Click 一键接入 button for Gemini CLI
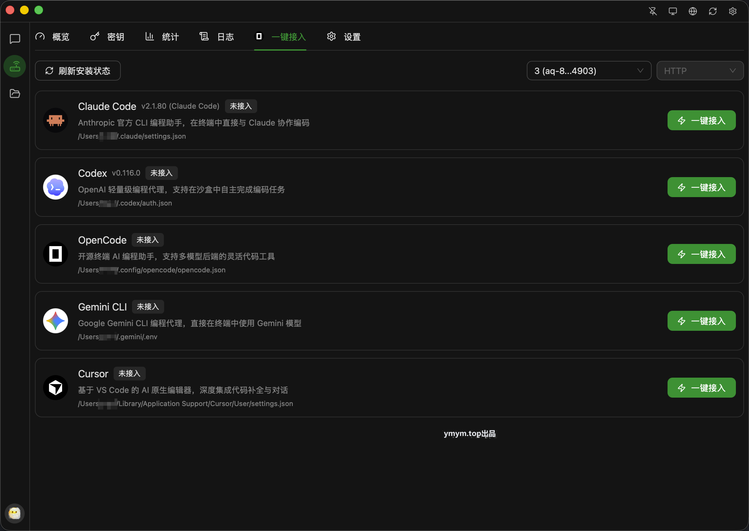Viewport: 749px width, 531px height. pos(702,321)
